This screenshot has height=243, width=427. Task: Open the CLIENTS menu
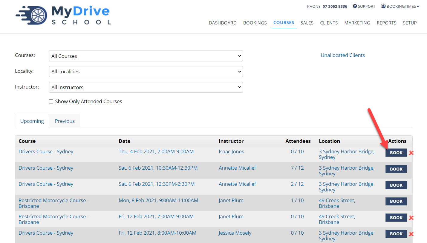[329, 23]
